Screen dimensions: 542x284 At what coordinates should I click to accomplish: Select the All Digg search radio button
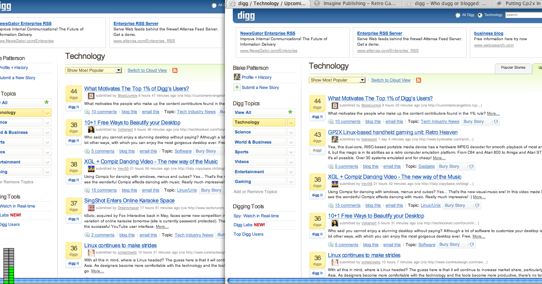458,15
